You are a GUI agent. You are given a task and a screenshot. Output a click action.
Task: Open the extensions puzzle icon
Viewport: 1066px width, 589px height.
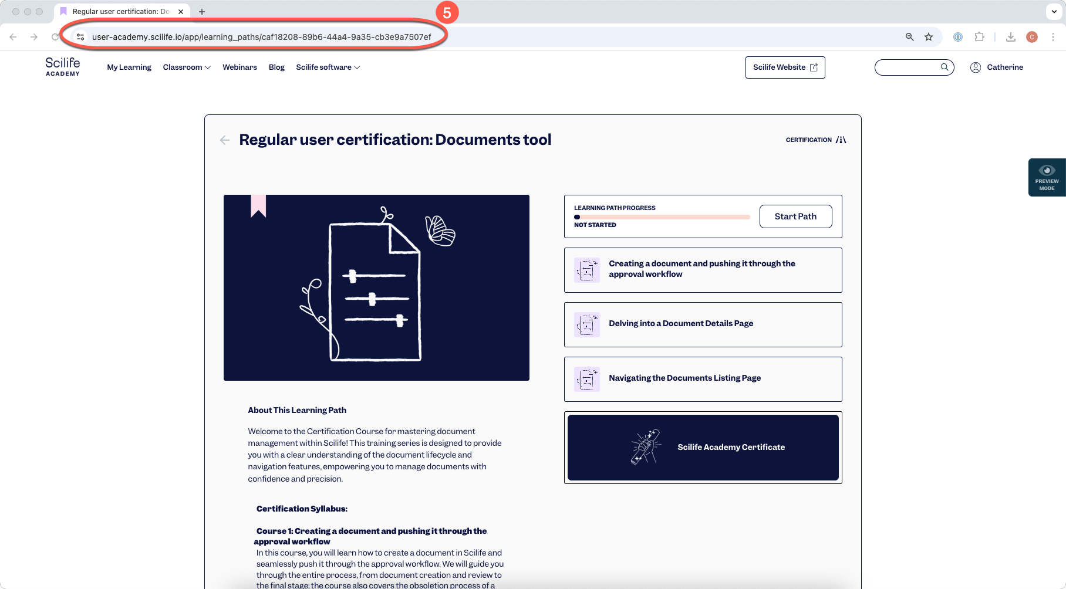click(979, 37)
